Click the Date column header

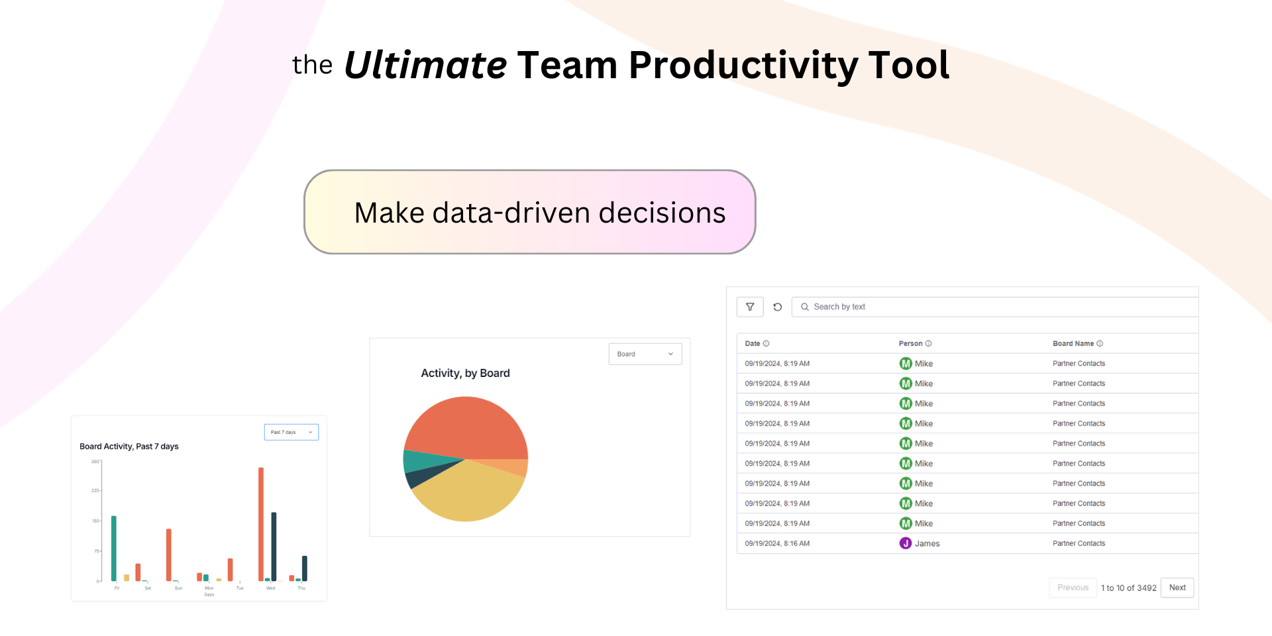[x=753, y=343]
